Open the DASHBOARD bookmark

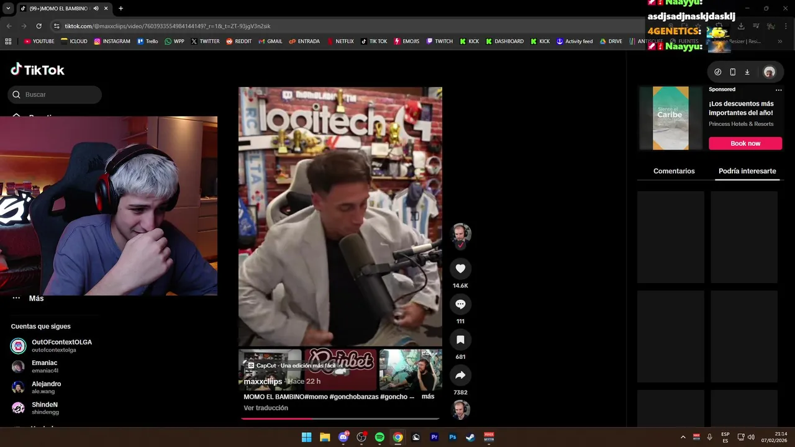click(x=505, y=42)
